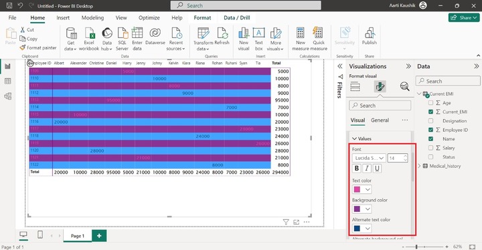This screenshot has height=250, width=482.
Task: Toggle Underline font style
Action: (377, 168)
